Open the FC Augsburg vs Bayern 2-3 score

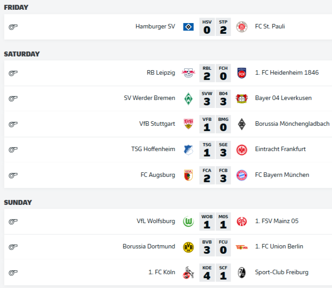215,175
